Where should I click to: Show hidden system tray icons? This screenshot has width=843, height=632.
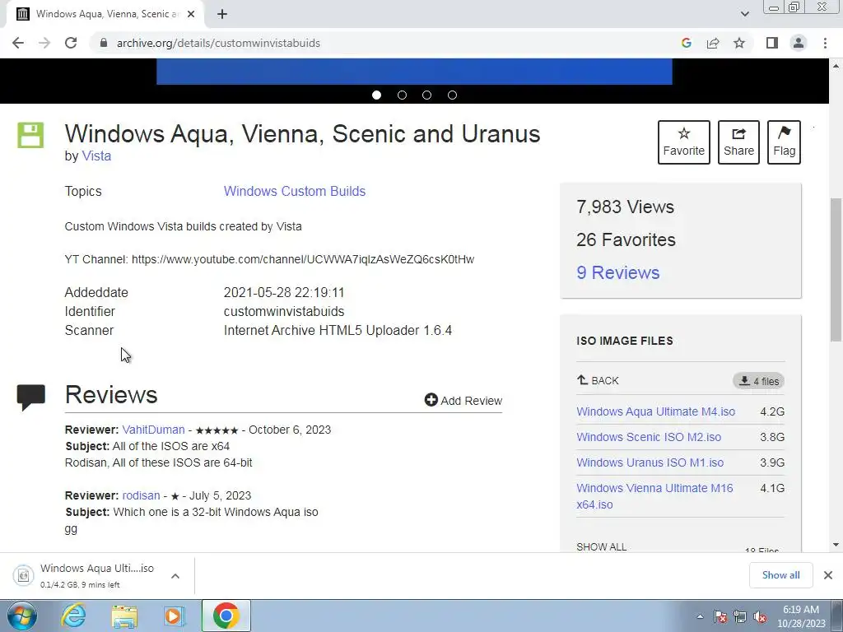[700, 616]
